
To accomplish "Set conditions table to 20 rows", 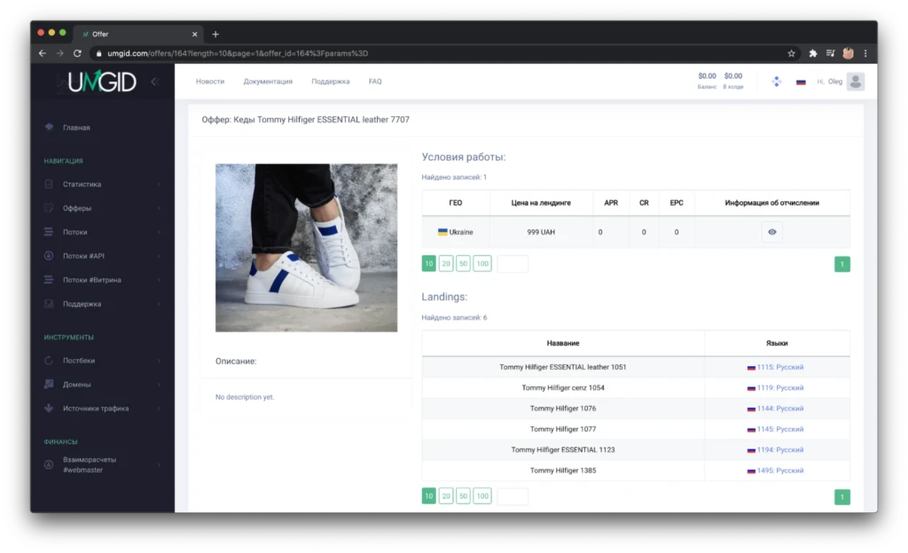I will tap(446, 264).
